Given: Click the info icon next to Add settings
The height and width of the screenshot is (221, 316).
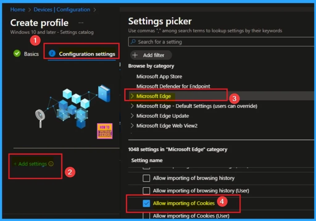Looking at the screenshot, I should pos(51,164).
